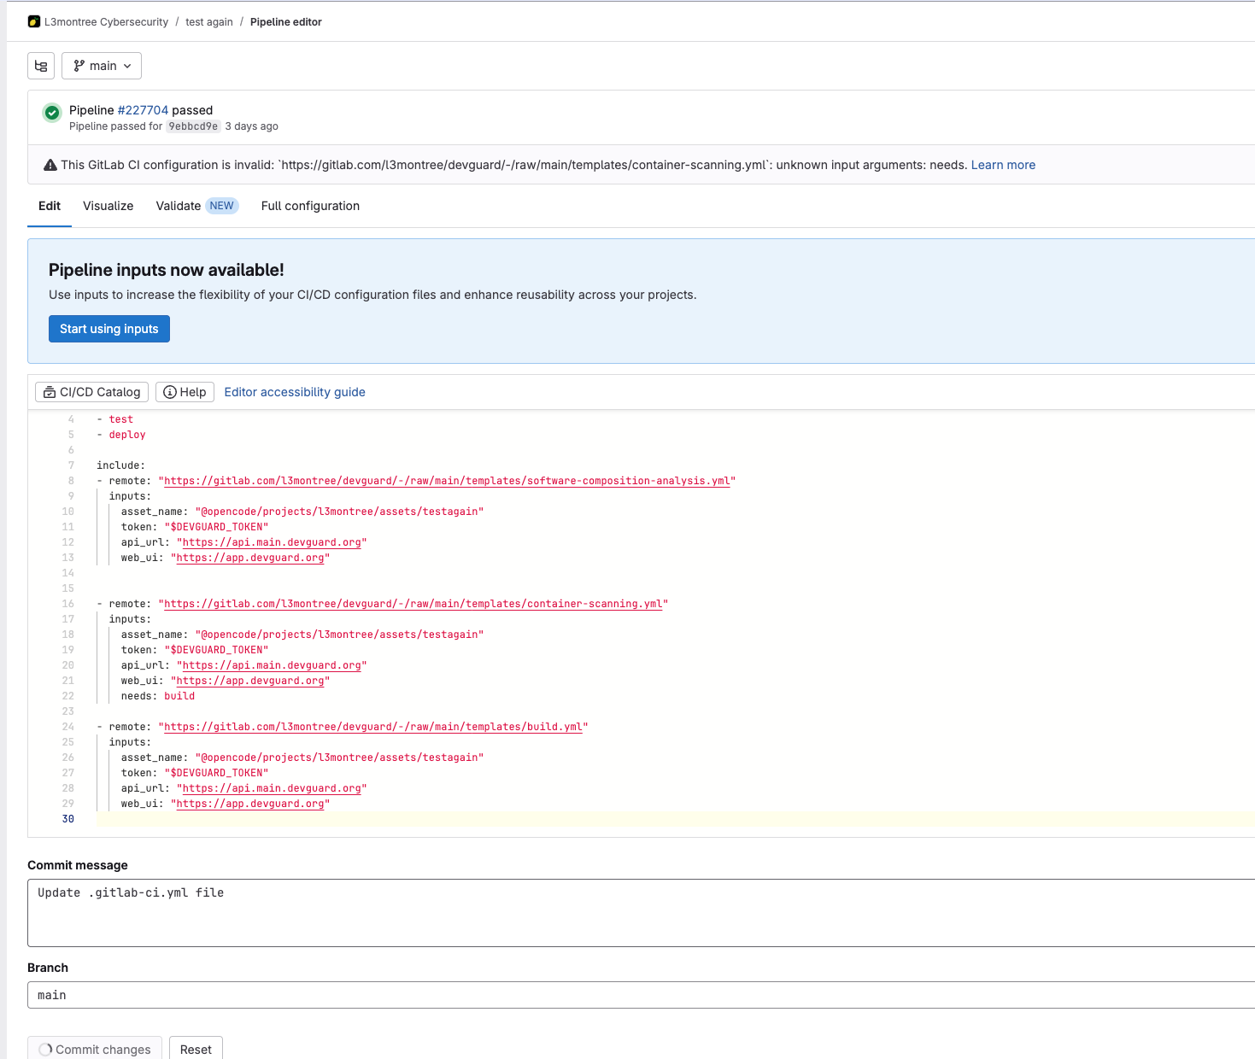Image resolution: width=1255 pixels, height=1059 pixels.
Task: Open the editor Help button
Action: (x=185, y=392)
